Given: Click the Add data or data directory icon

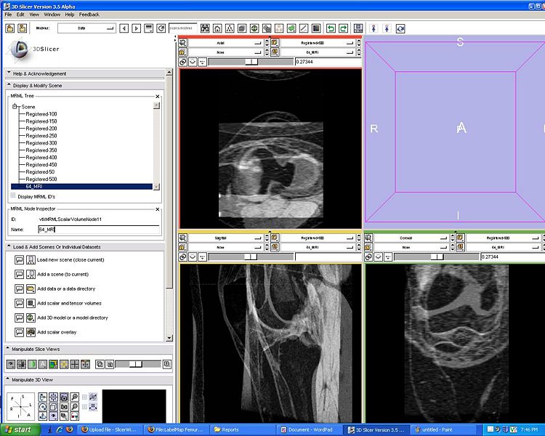Looking at the screenshot, I should click(x=31, y=288).
